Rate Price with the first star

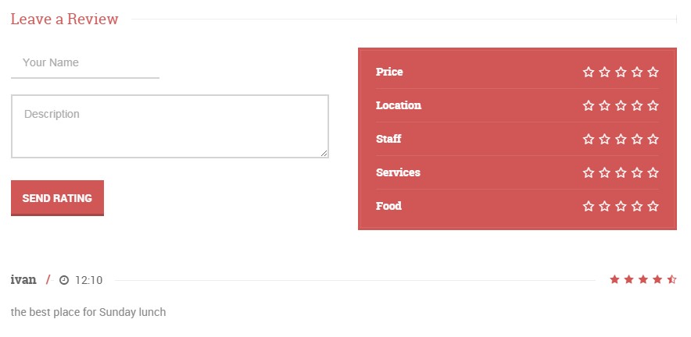click(589, 72)
